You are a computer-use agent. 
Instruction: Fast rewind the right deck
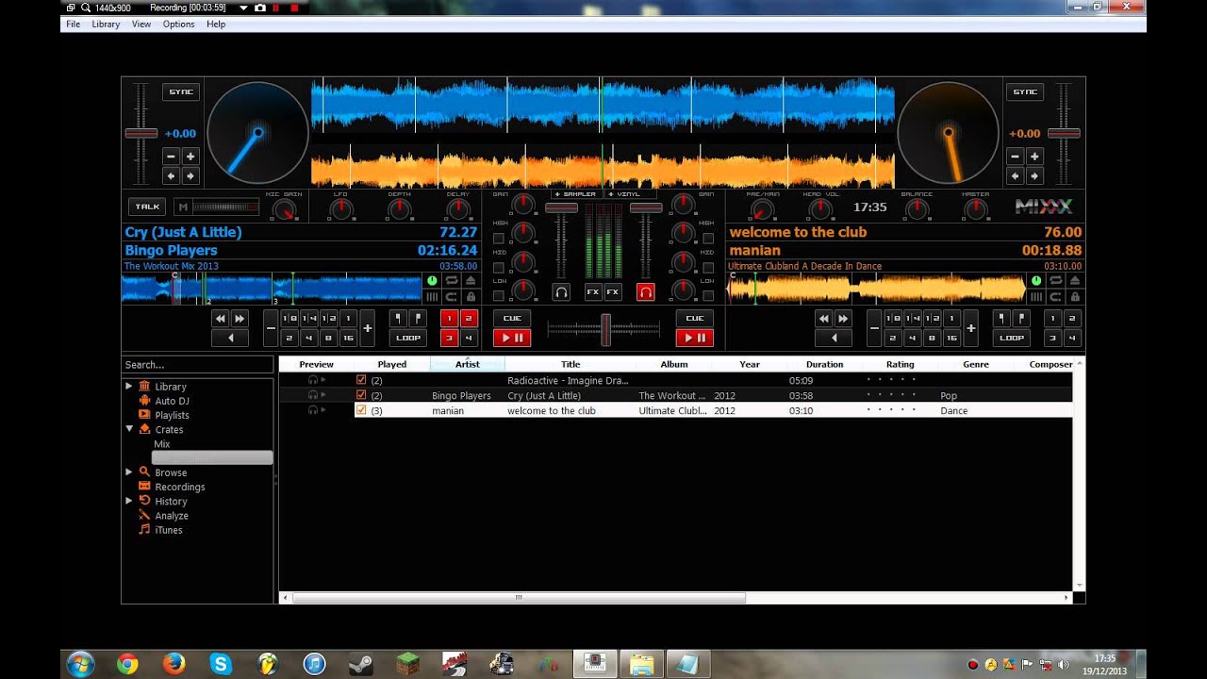824,319
